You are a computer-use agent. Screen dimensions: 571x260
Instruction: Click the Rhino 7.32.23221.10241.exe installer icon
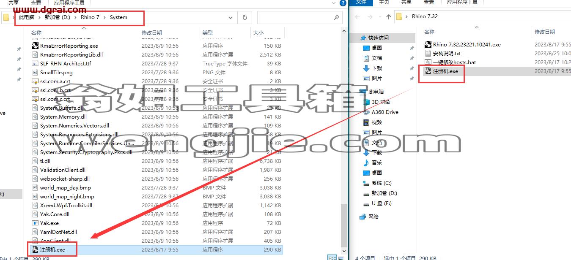428,44
